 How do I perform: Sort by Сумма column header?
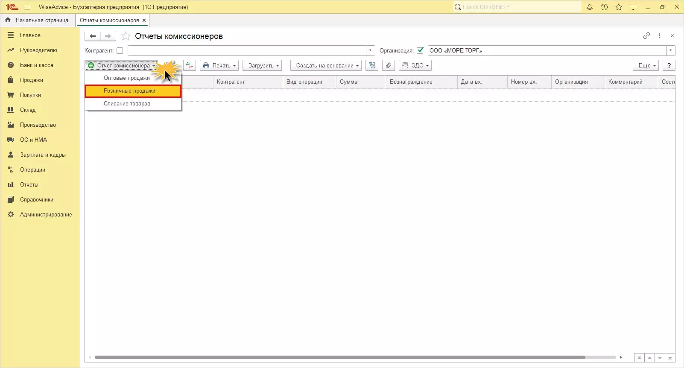361,82
